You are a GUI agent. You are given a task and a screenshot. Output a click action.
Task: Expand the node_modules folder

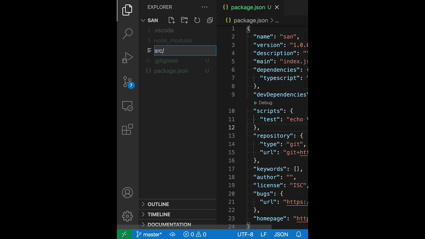tap(173, 40)
